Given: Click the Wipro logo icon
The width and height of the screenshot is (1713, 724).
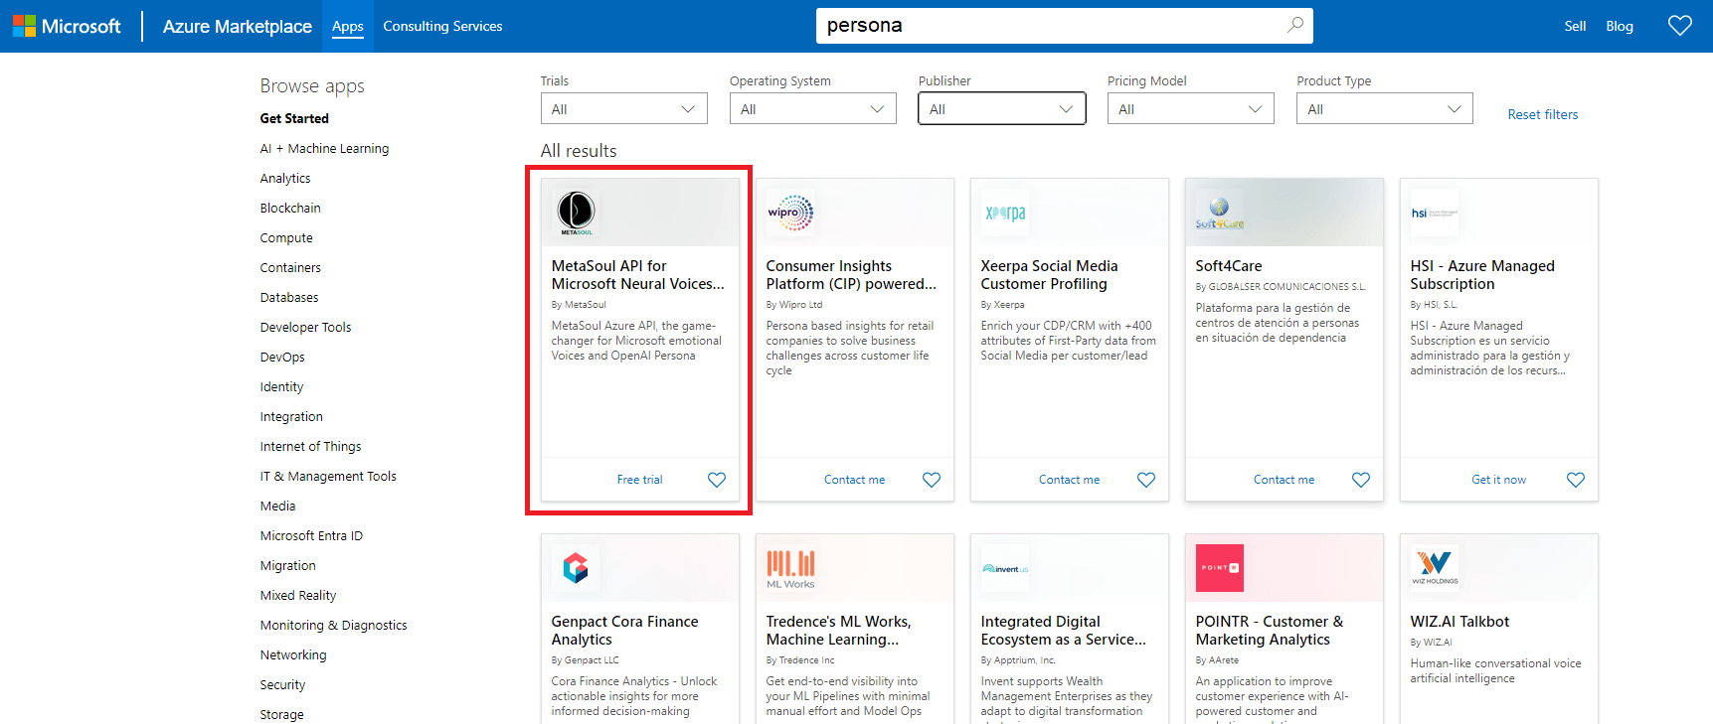Looking at the screenshot, I should point(790,213).
